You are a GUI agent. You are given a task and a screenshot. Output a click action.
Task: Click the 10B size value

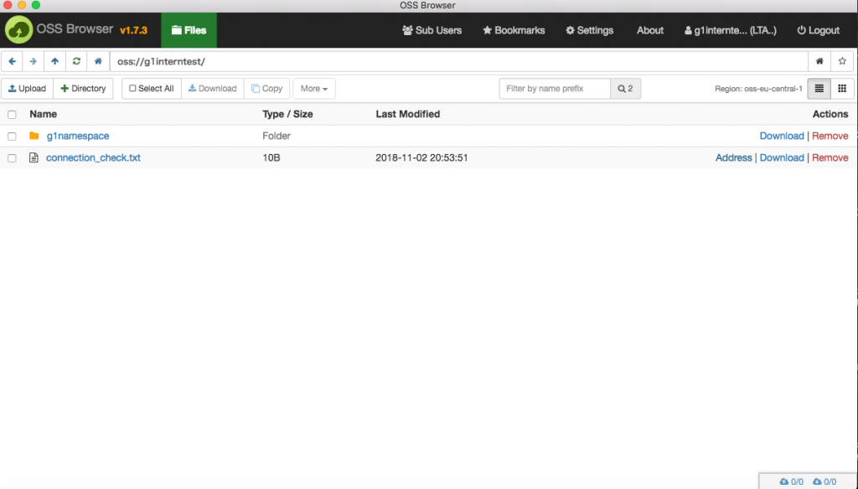tap(271, 157)
